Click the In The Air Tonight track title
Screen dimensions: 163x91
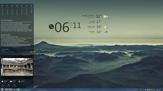click(5, 50)
